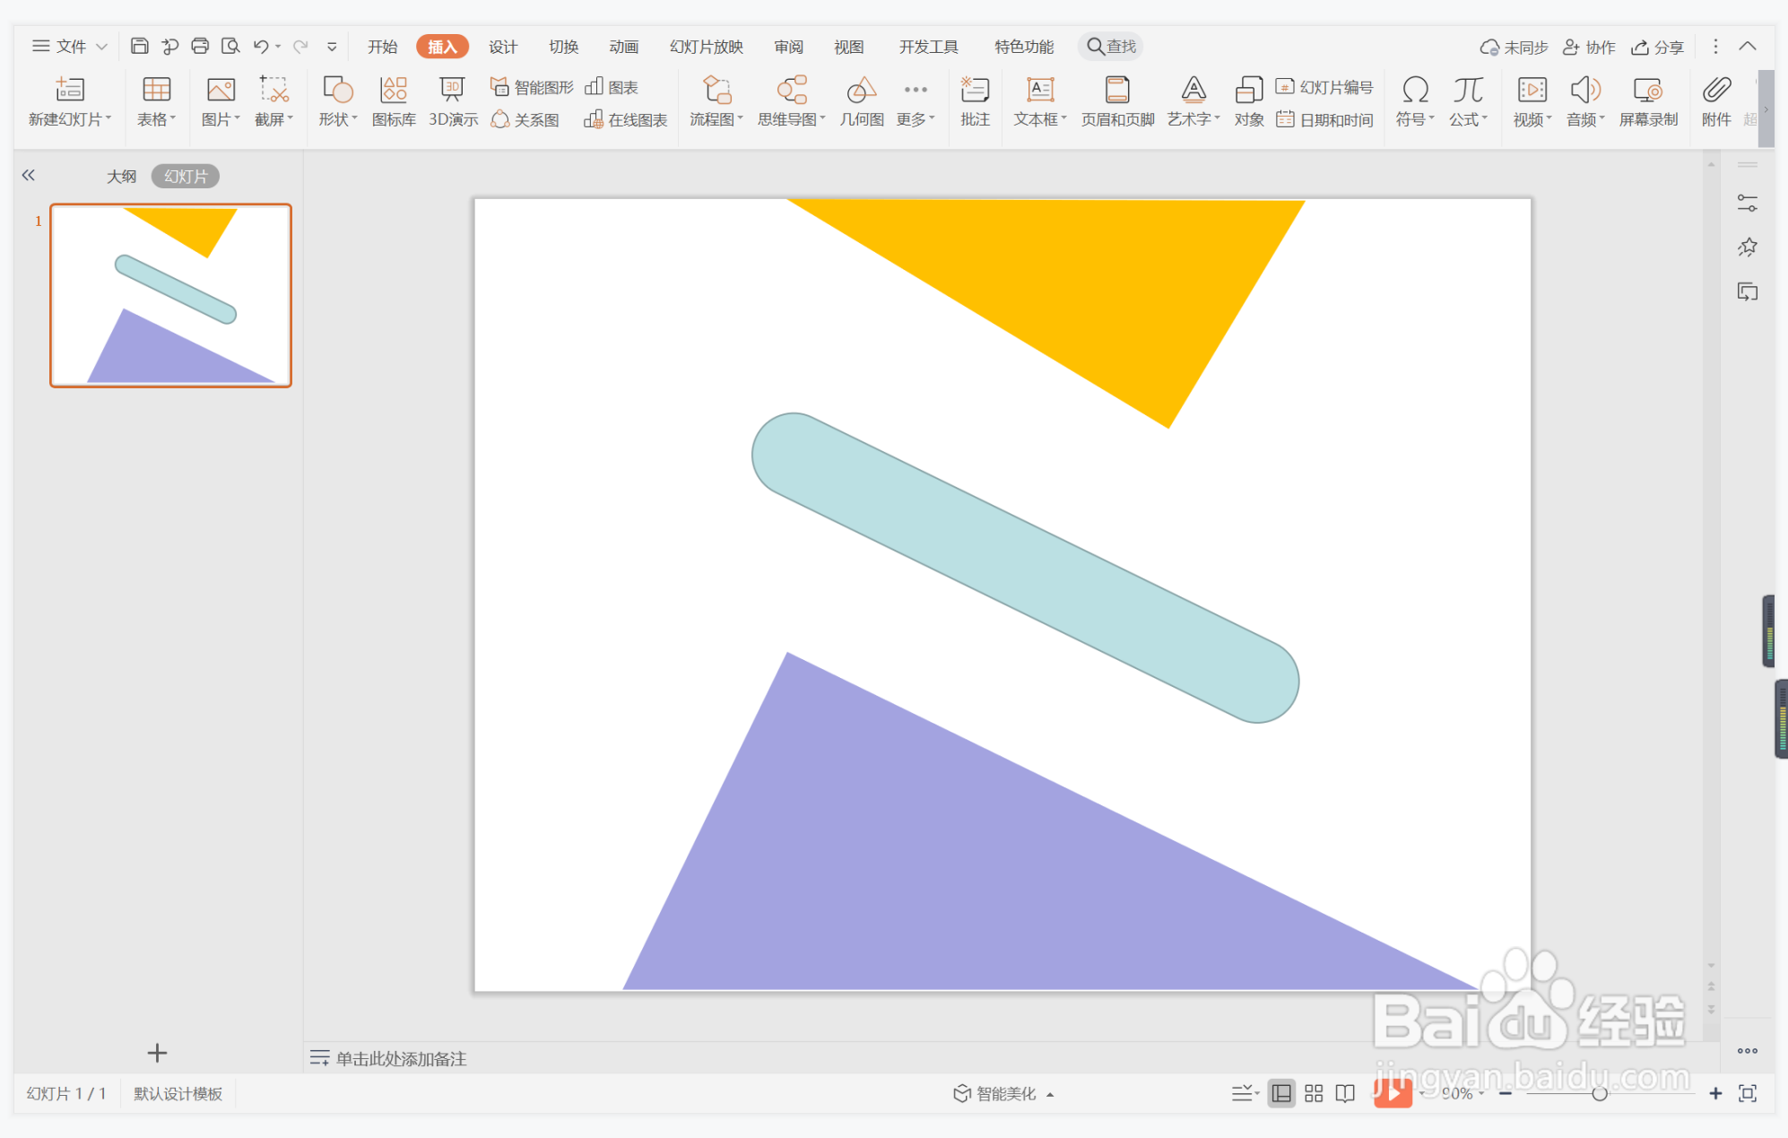The width and height of the screenshot is (1788, 1138).
Task: Open the 文件 menu dropdown
Action: (70, 46)
